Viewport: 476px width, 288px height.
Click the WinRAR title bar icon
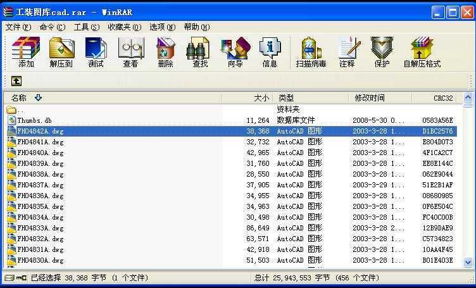(x=8, y=12)
